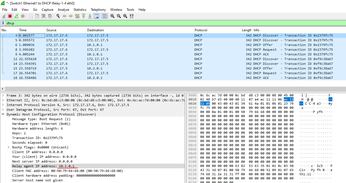Stop the running packet capture
This screenshot has width=346, height=183.
(10, 16)
